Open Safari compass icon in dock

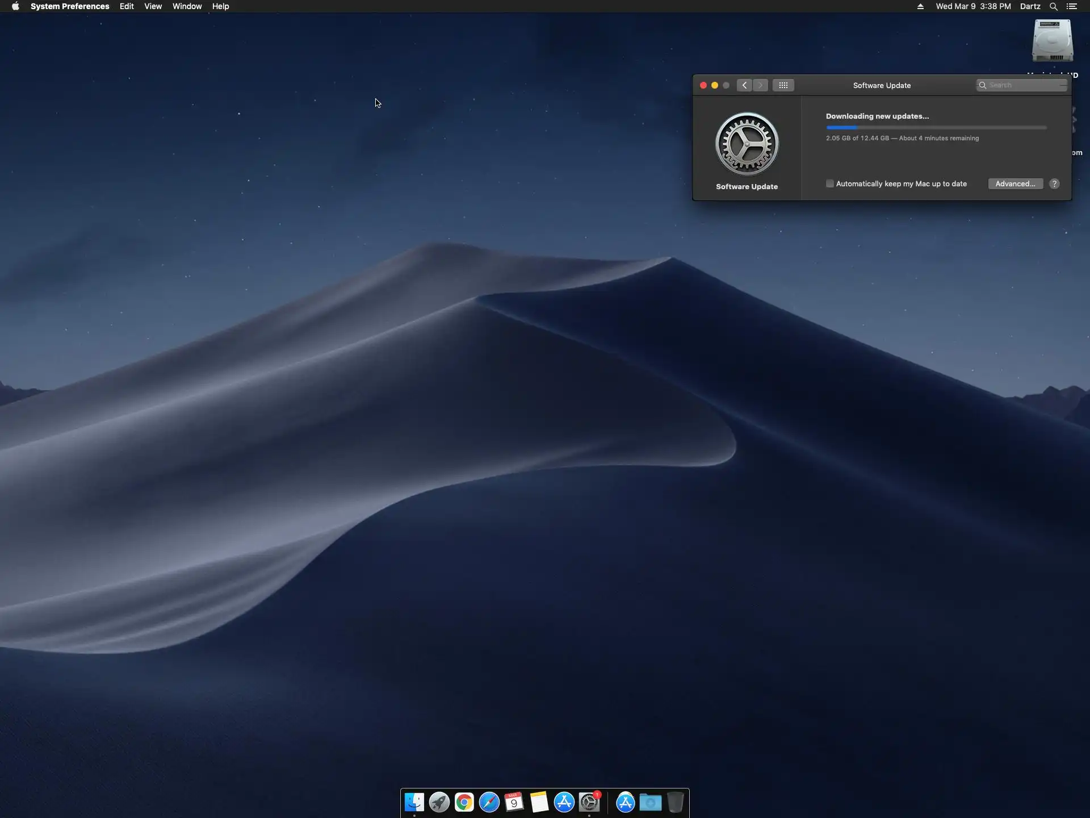pyautogui.click(x=489, y=802)
